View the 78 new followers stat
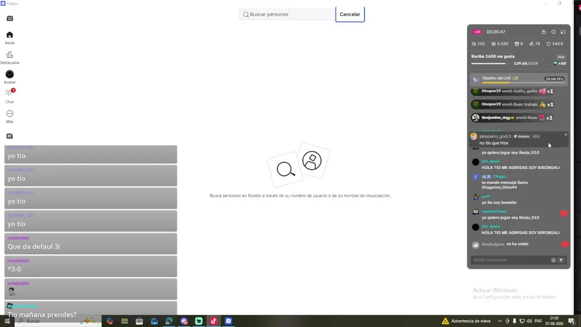 coord(535,44)
